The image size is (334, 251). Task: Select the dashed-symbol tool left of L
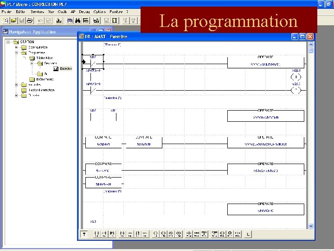[x=238, y=234]
